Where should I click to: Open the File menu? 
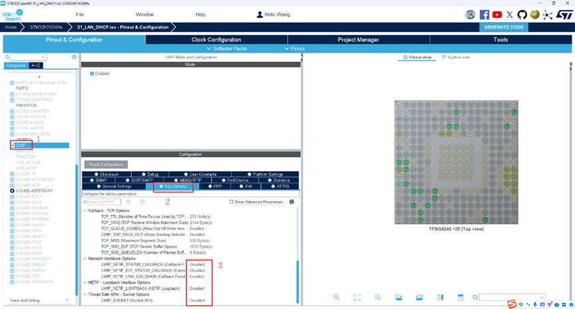pyautogui.click(x=80, y=15)
